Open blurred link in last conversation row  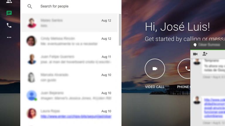(x=76, y=116)
